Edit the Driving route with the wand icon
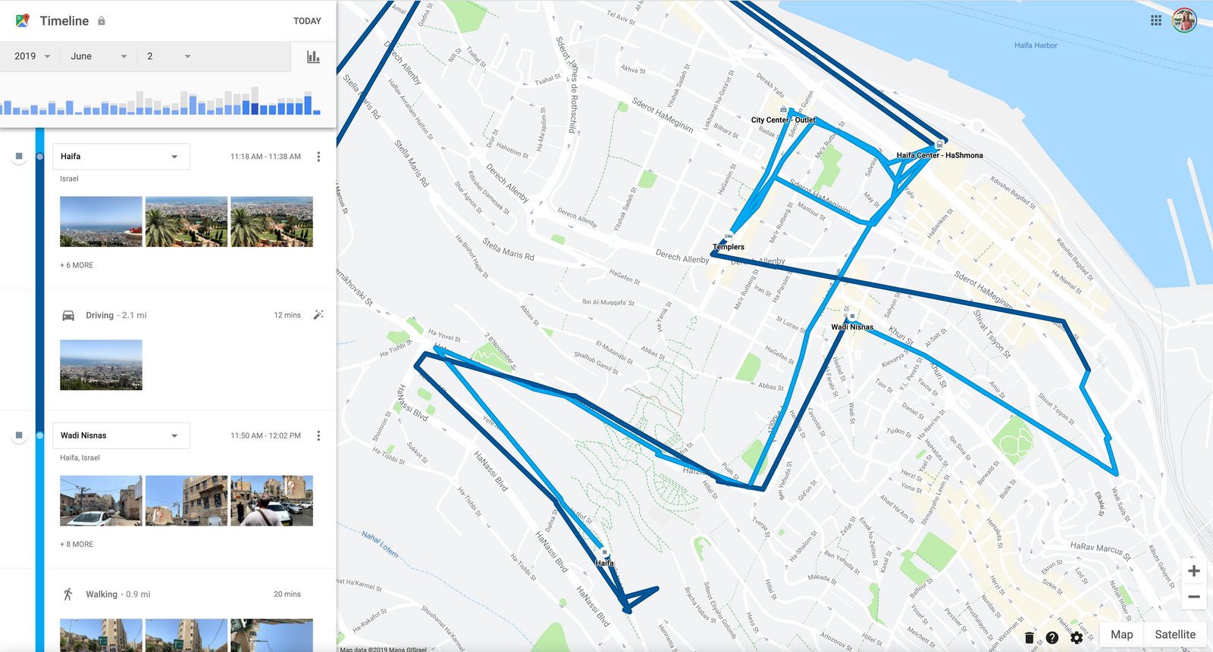 pyautogui.click(x=318, y=315)
